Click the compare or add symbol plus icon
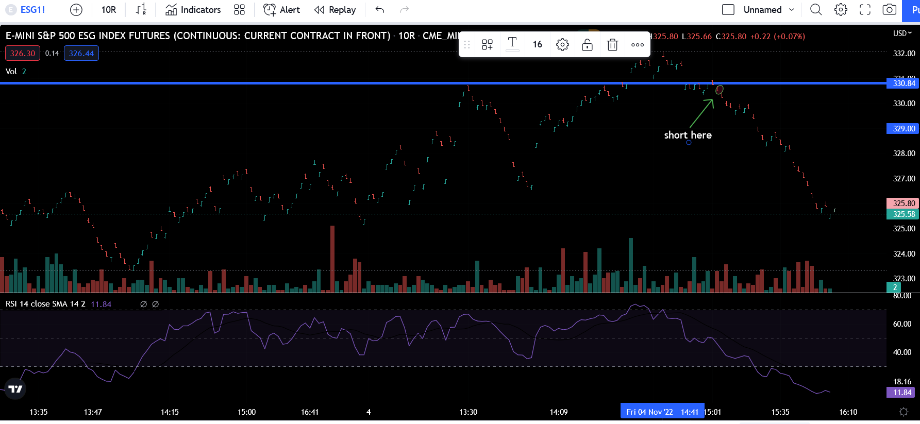The height and width of the screenshot is (424, 920). (76, 10)
